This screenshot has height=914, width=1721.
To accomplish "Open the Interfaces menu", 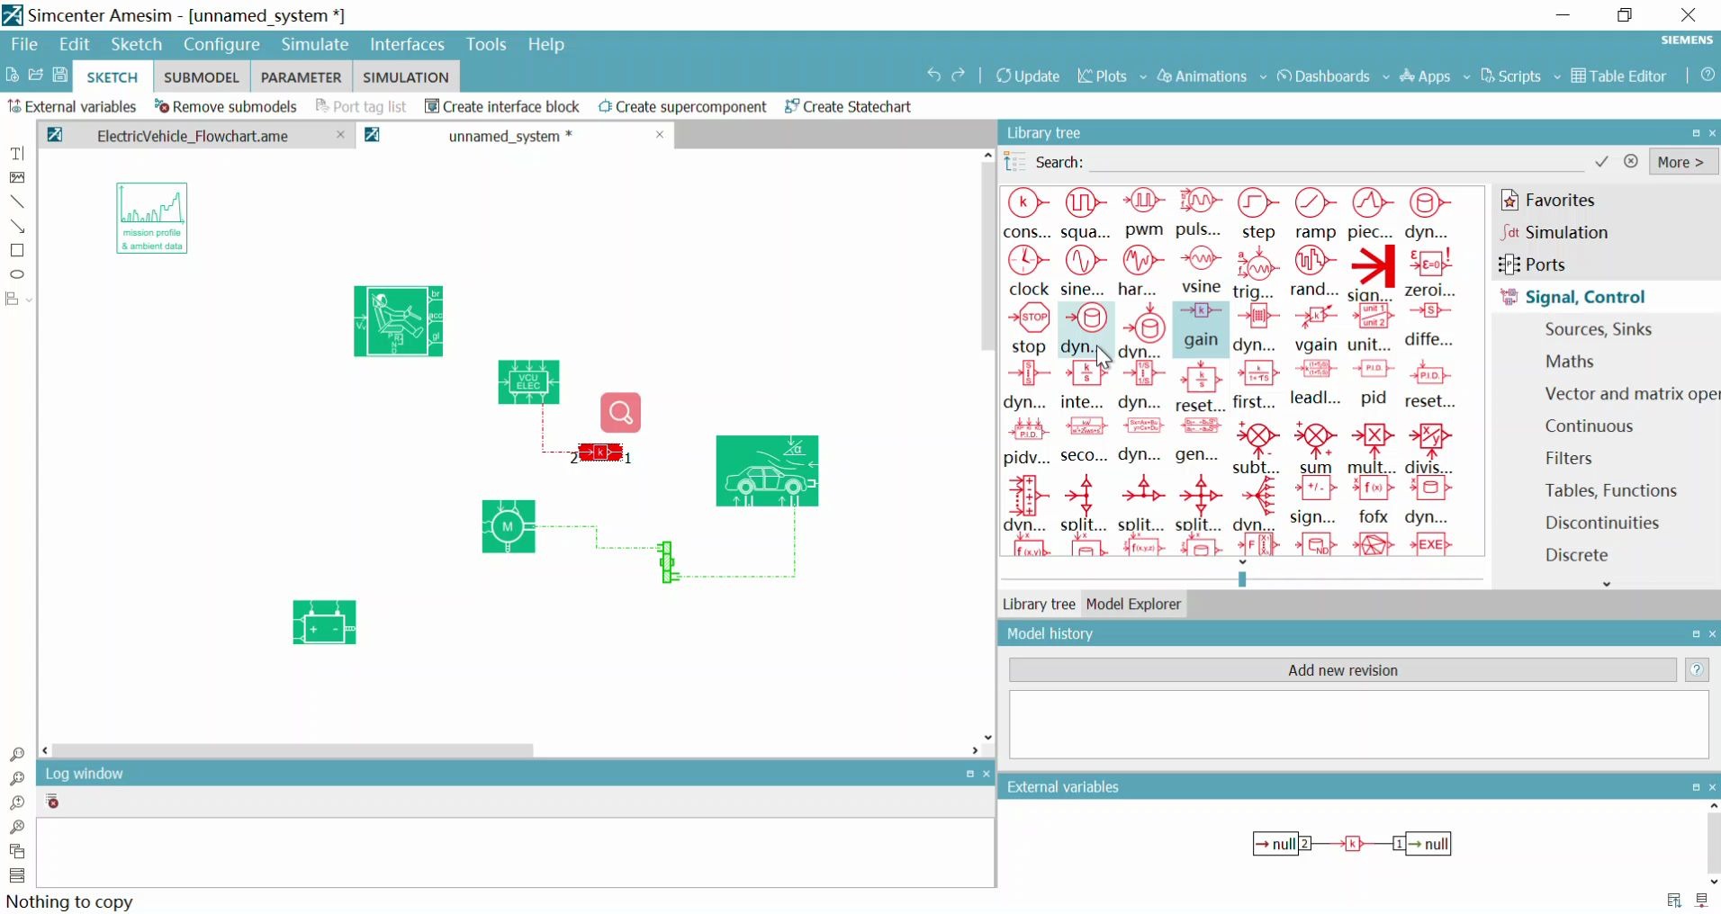I will pyautogui.click(x=407, y=44).
